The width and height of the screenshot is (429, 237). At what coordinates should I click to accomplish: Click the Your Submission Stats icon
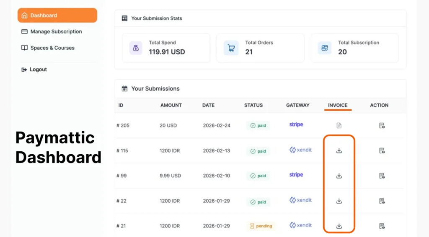pos(124,18)
